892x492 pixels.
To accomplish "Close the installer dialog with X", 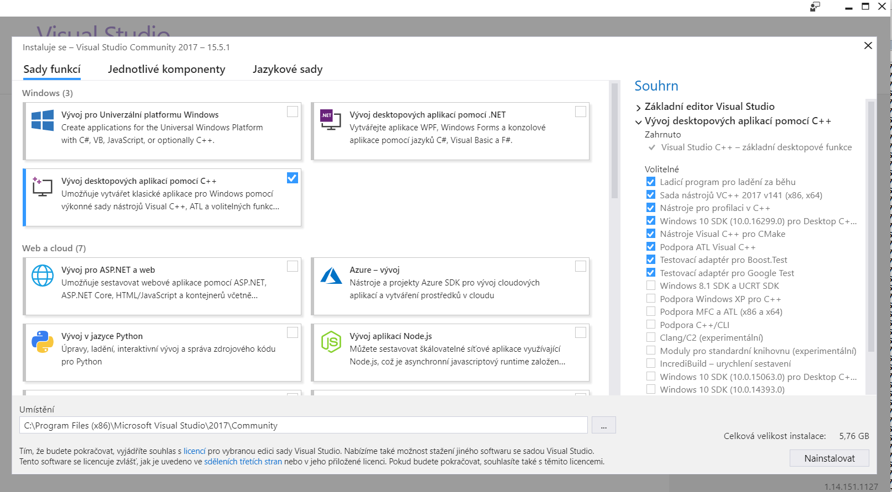I will click(868, 46).
